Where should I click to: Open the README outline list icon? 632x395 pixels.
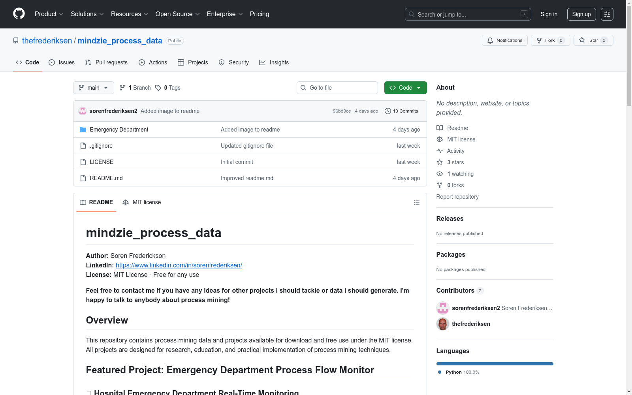(x=417, y=203)
